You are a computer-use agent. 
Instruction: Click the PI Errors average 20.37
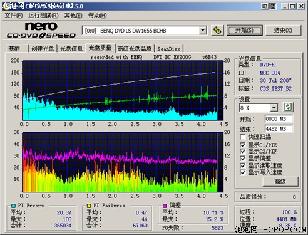point(64,212)
